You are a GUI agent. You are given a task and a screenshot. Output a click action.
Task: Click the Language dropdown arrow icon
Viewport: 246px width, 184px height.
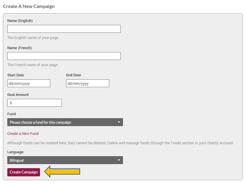(119, 160)
